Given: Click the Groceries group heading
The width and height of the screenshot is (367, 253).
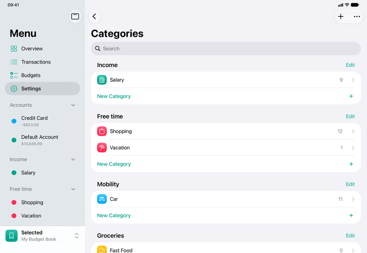Looking at the screenshot, I should pos(111,236).
